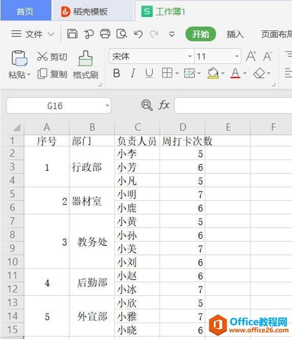Select cell containing 小鹿
This screenshot has width=292, height=339.
click(137, 208)
